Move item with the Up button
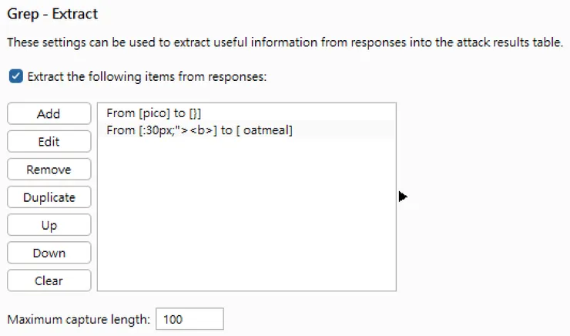This screenshot has width=570, height=336. (x=49, y=225)
